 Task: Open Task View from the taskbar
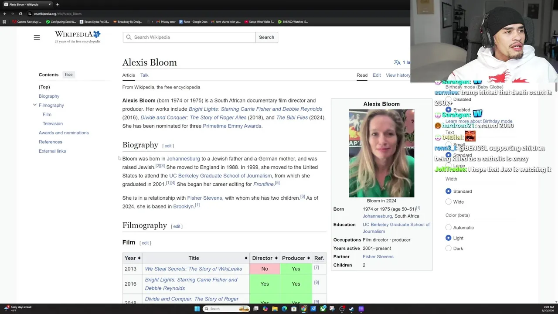point(256,309)
